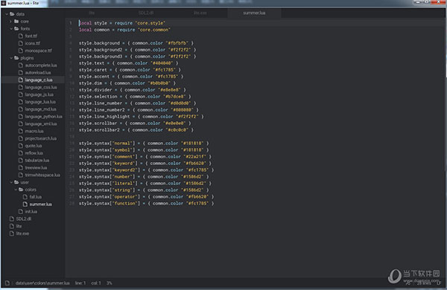447x290 pixels.
Task: Open trimwhitespace.lua in the tree
Action: pyautogui.click(x=42, y=175)
